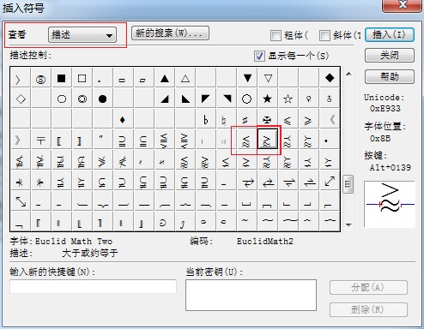Select the white up-pointing triangle
Image resolution: width=424 pixels, height=329 pixels.
[x=185, y=79]
